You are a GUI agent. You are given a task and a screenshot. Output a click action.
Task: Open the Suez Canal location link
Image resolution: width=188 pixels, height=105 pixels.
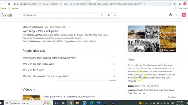pos(169,90)
